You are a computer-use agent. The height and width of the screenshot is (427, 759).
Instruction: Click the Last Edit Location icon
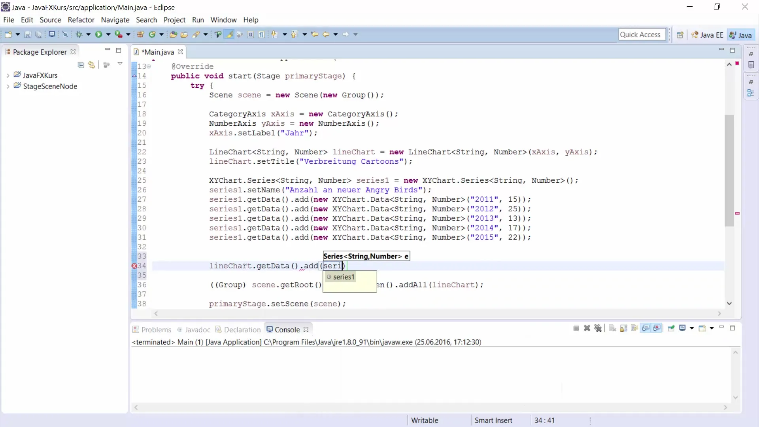tap(315, 35)
